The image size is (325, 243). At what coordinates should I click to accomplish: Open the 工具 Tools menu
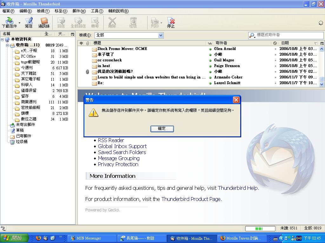[x=97, y=11]
